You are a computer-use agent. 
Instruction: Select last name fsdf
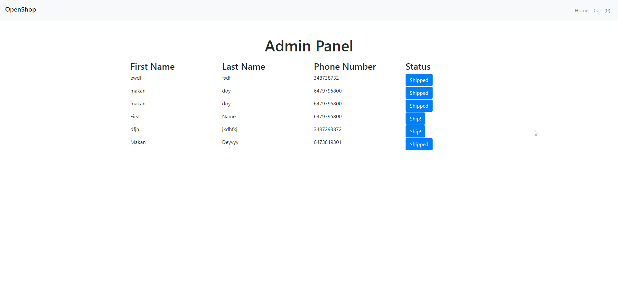pos(226,78)
